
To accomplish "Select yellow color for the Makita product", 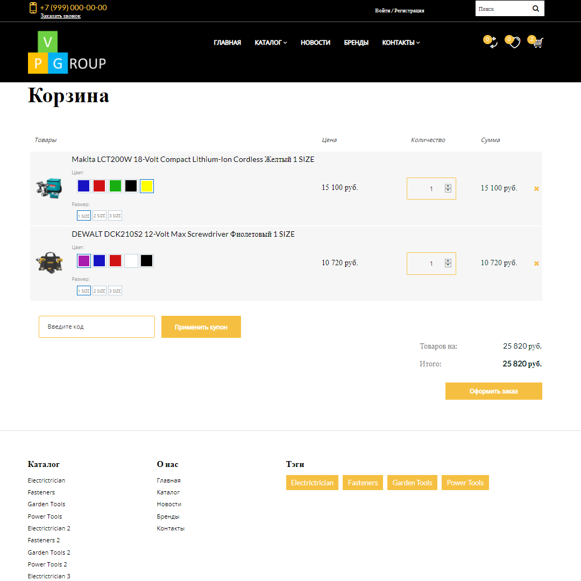I will [x=146, y=186].
